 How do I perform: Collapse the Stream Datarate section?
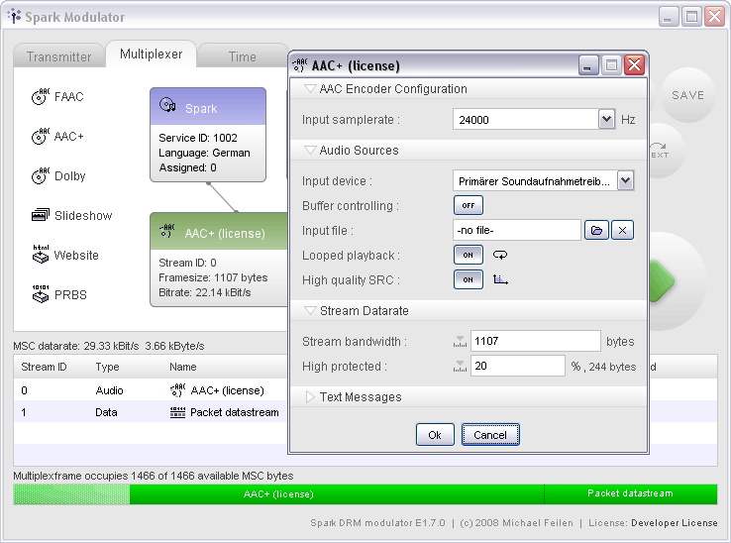tap(310, 311)
